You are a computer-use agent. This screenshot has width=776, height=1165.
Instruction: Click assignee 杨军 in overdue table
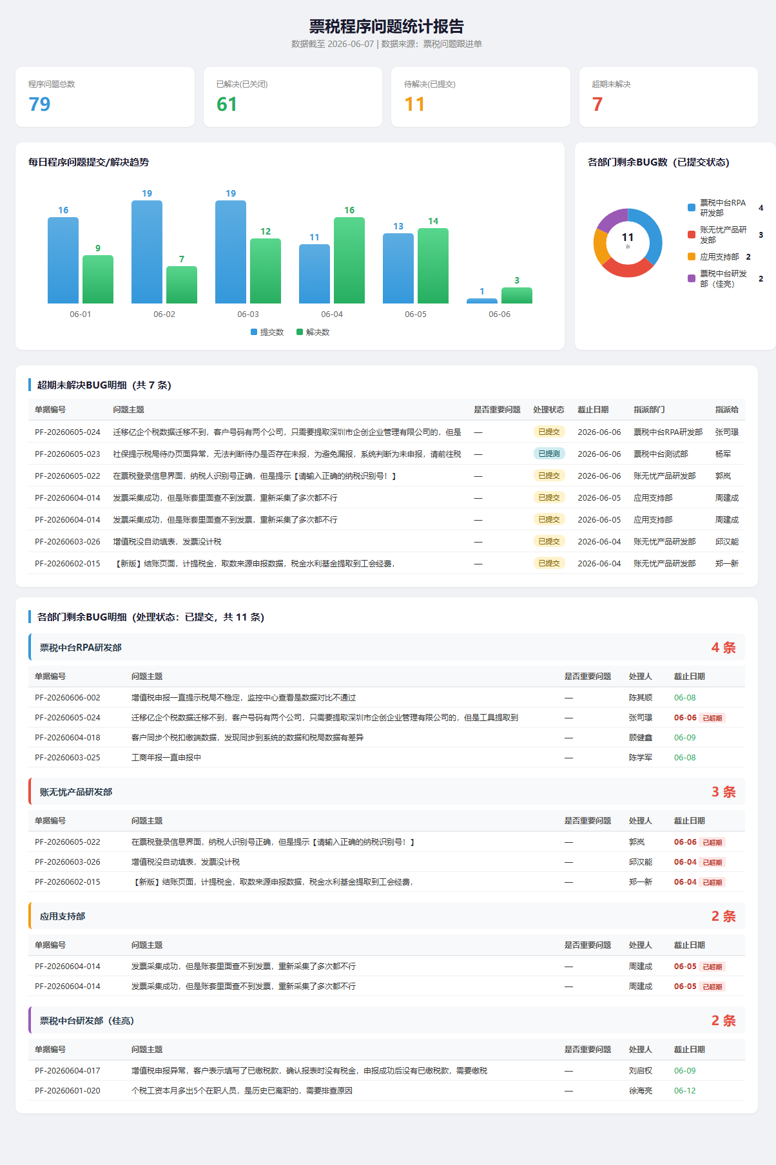click(x=723, y=454)
